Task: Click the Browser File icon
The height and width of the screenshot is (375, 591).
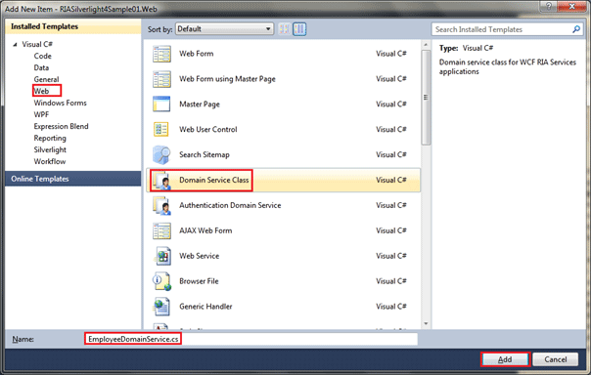Action: pyautogui.click(x=161, y=281)
